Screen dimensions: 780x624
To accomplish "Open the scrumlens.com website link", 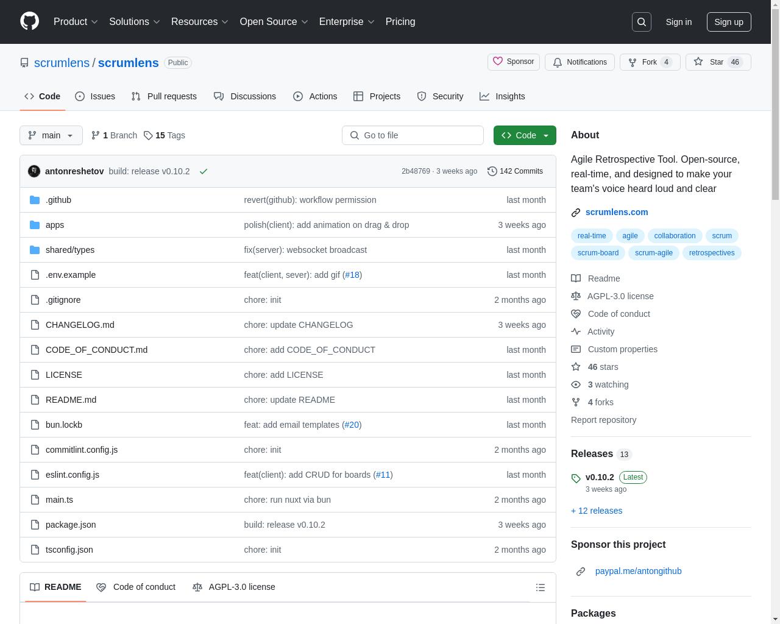I will coord(617,212).
